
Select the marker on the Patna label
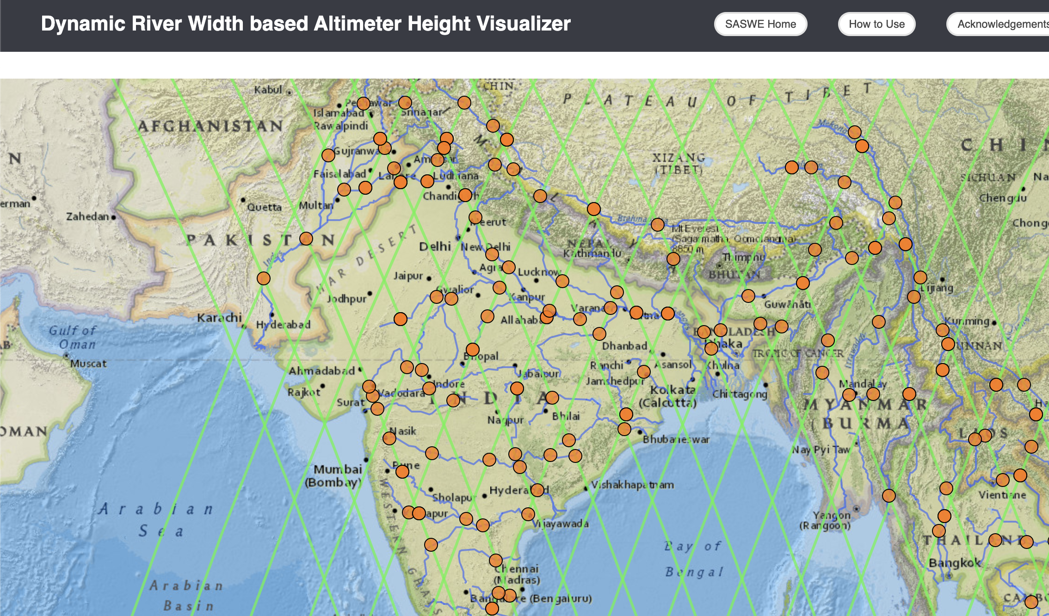click(x=636, y=313)
